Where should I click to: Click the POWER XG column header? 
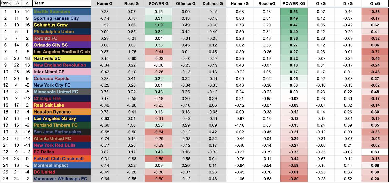click(x=294, y=4)
